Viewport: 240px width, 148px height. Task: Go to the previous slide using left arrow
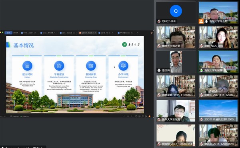124,116
